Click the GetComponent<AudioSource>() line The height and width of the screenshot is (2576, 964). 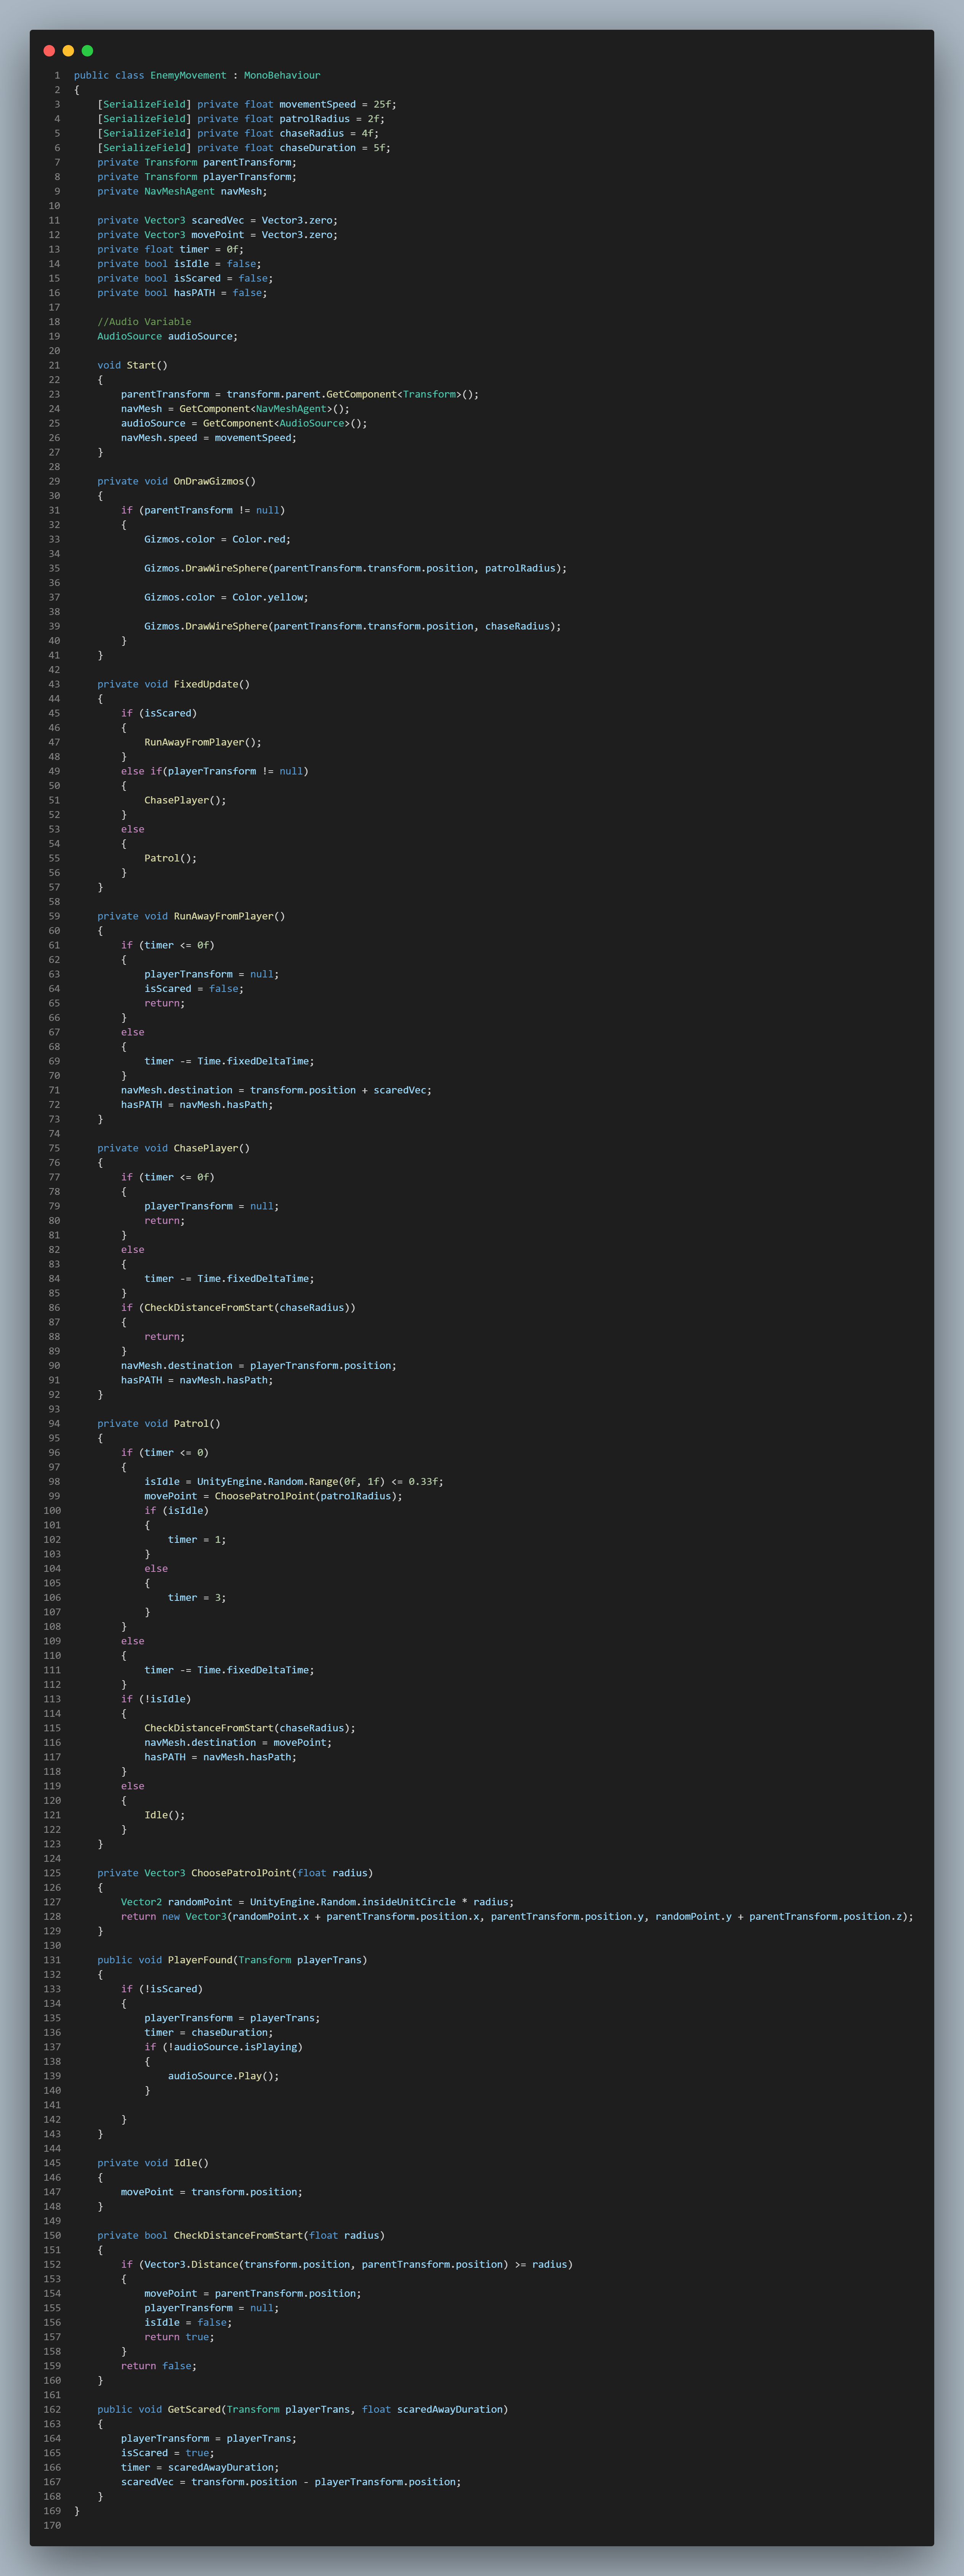[244, 423]
